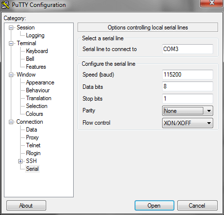Click the Serial line COM3 field
The width and height of the screenshot is (224, 215).
click(x=188, y=49)
